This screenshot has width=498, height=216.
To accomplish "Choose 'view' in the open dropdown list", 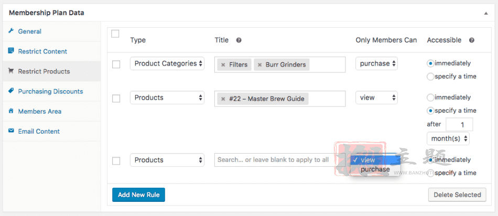I will pos(375,160).
